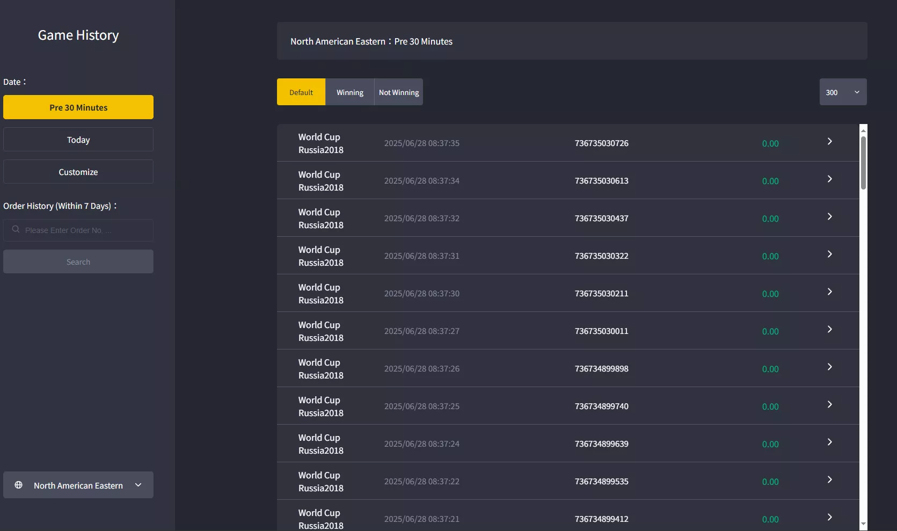Expand order 736735030011 details arrow
897x531 pixels.
(829, 329)
